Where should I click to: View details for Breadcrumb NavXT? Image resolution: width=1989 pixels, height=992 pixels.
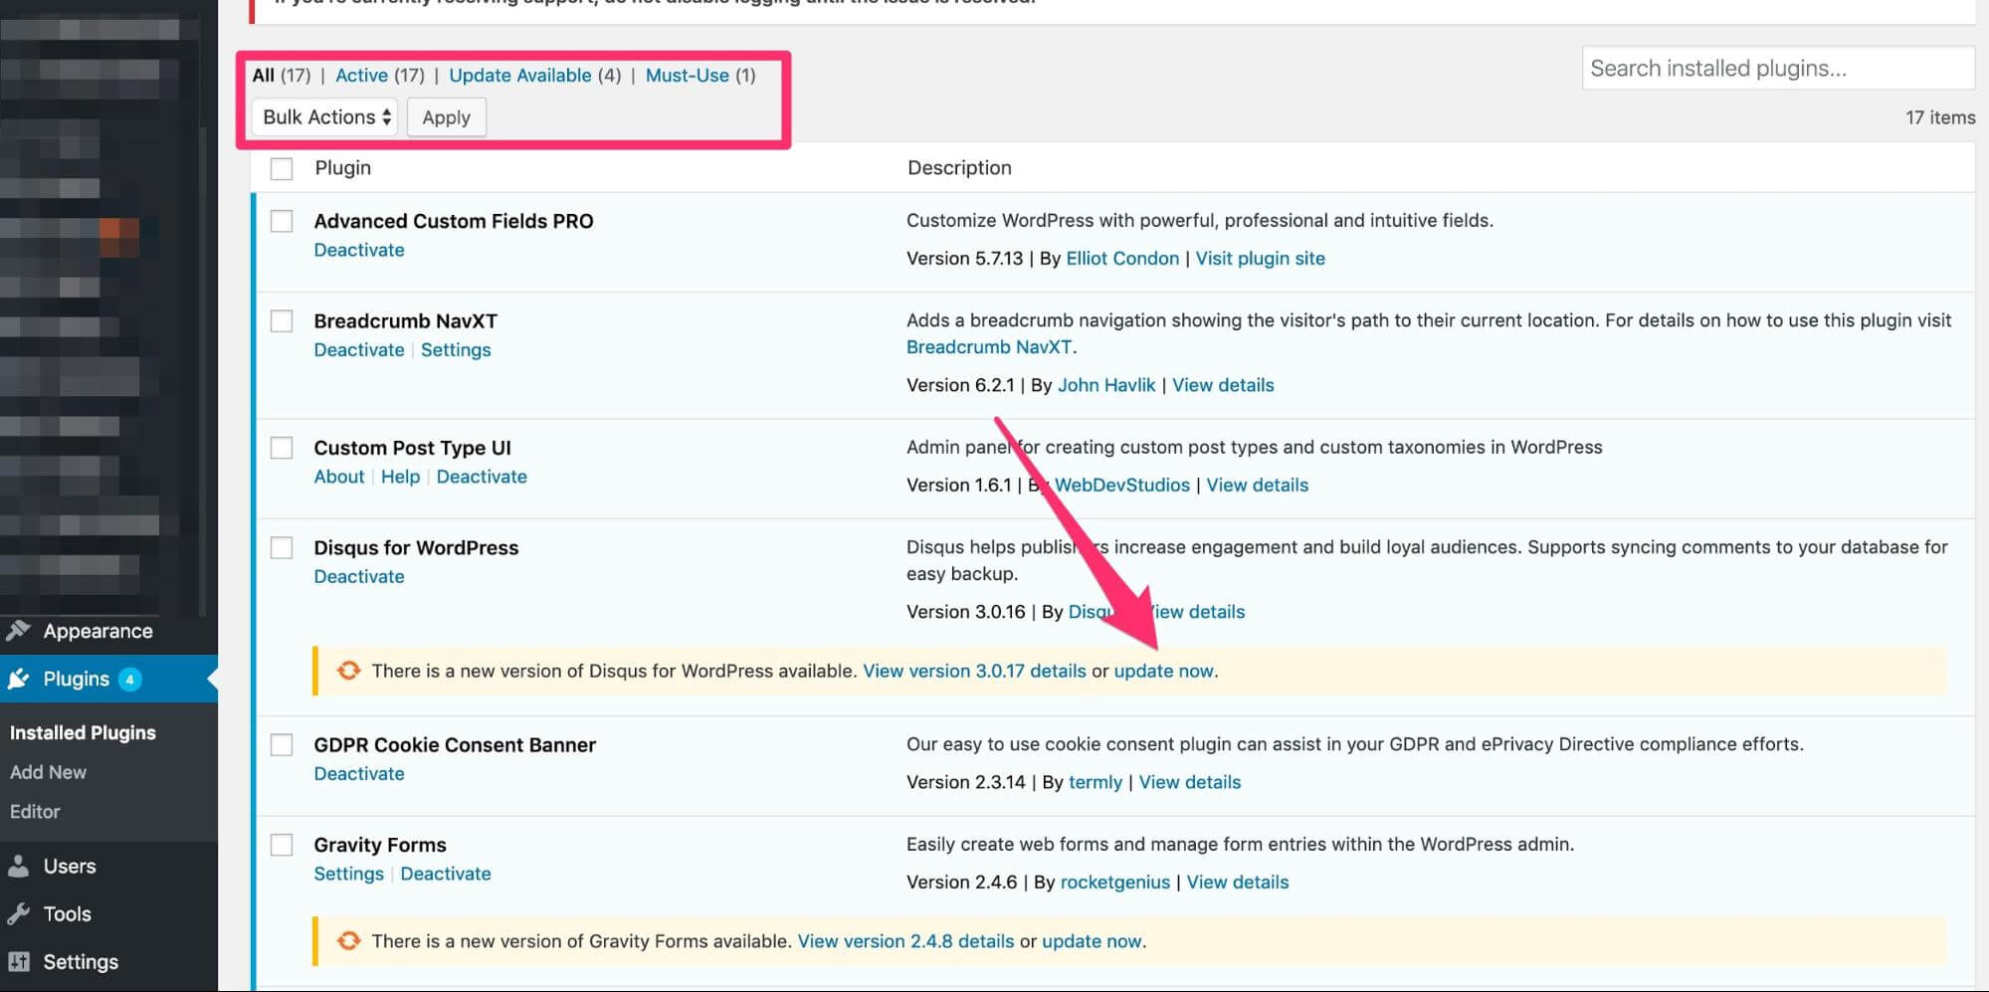tap(1223, 385)
